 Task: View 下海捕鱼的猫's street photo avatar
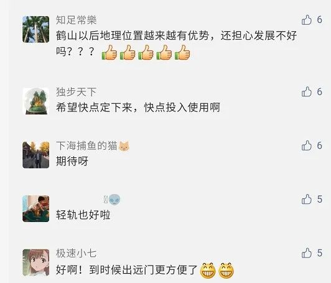[36, 155]
